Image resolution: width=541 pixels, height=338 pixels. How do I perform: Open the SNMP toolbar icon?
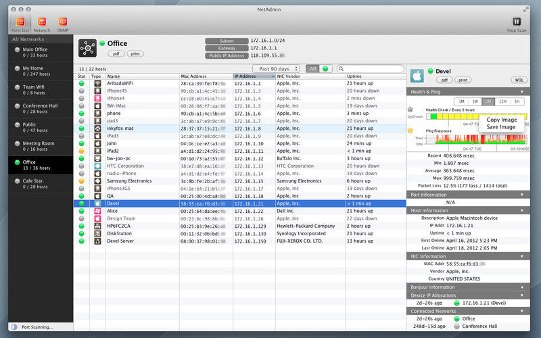(x=63, y=22)
